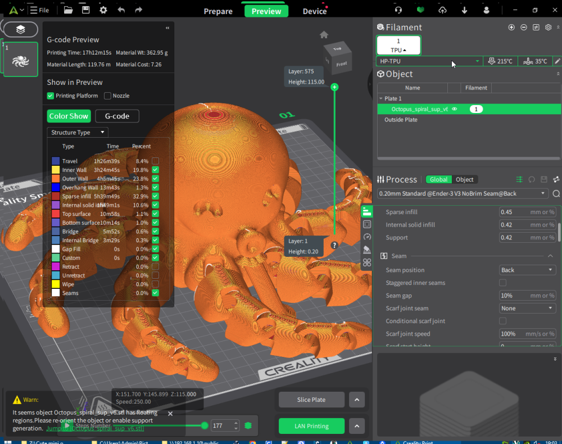Click the LAN Printing button
Image resolution: width=562 pixels, height=444 pixels.
pos(311,426)
